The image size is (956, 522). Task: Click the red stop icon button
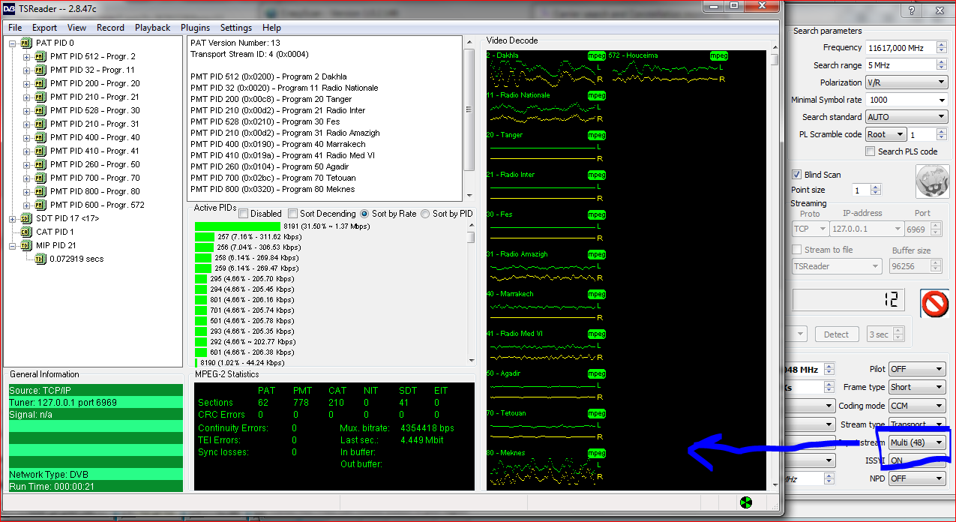click(935, 304)
